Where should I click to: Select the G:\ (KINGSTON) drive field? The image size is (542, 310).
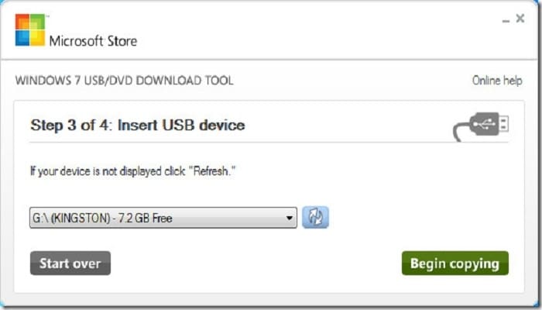(163, 218)
